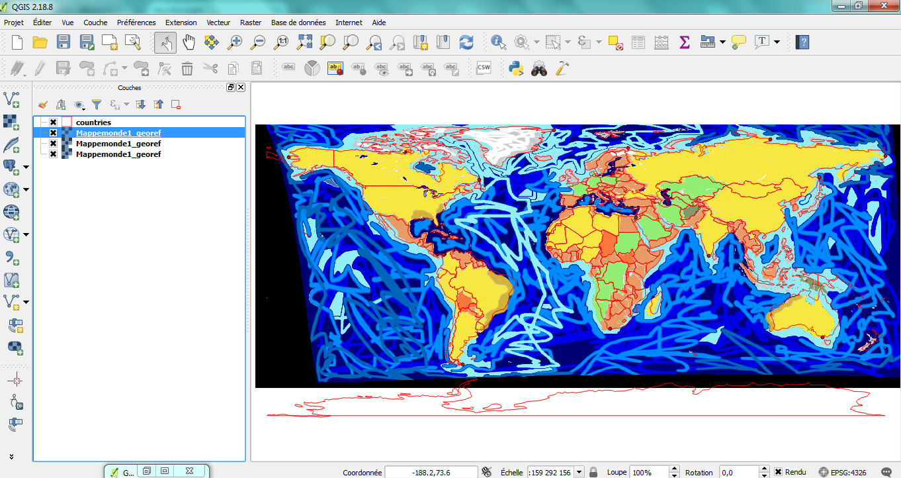
Task: Expand the measure tool dropdown arrow
Action: pyautogui.click(x=722, y=42)
